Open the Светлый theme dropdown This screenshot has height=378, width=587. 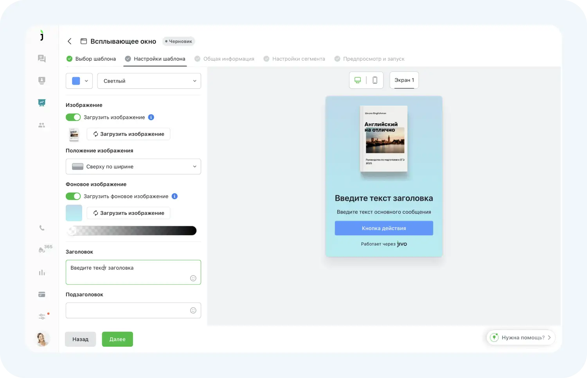149,81
